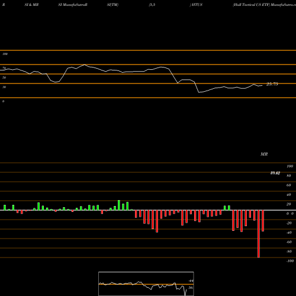Image resolution: width=296 pixels, height=296 pixels.
Task: Click the 'Hull Tactical US ETF' title text
Action: coord(251,5)
